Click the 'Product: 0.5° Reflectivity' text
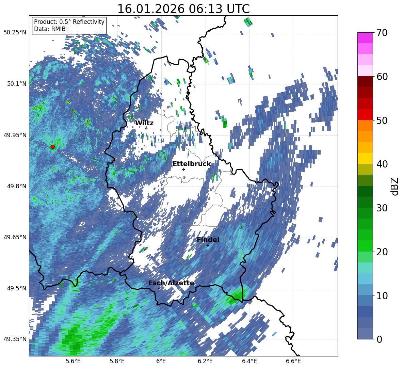 click(x=69, y=22)
